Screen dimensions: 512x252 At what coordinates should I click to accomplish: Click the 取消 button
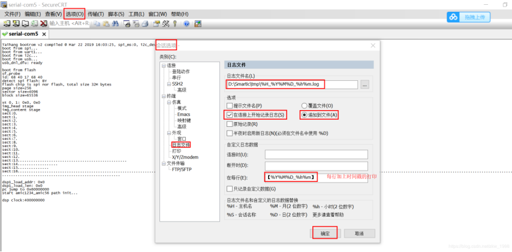360,233
